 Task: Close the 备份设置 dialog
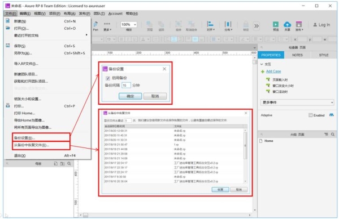164,69
